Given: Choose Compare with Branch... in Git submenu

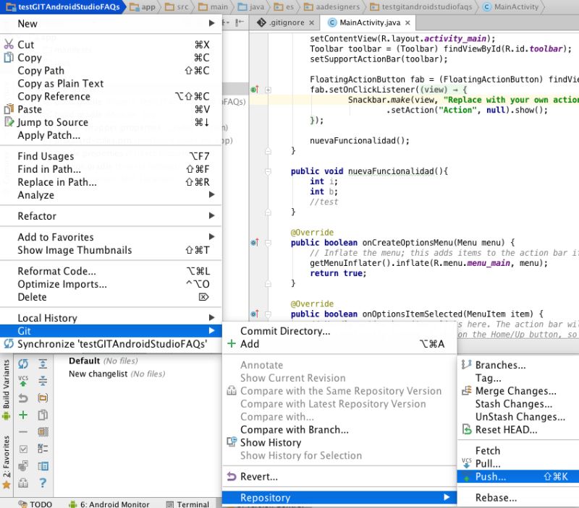Looking at the screenshot, I should click(339, 429).
